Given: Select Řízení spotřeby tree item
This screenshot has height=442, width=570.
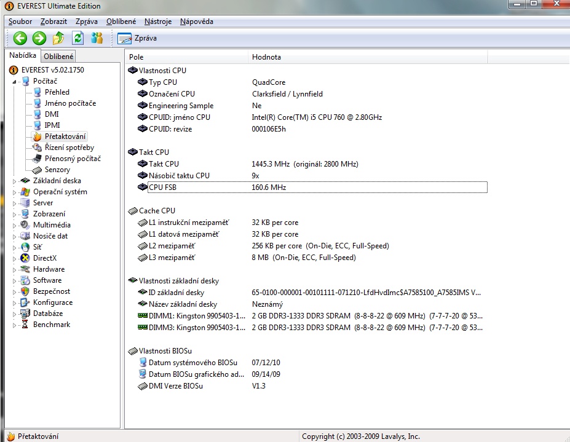Looking at the screenshot, I should pyautogui.click(x=69, y=148).
